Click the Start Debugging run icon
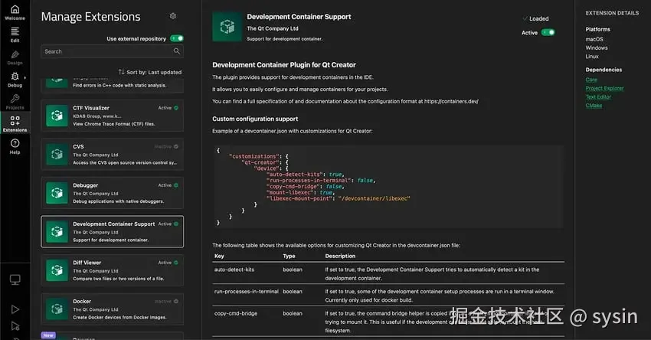This screenshot has height=340, width=651. (15, 326)
